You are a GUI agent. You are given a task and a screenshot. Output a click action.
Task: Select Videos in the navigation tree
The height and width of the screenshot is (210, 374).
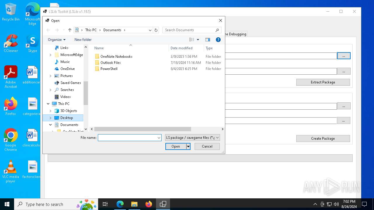(x=65, y=97)
